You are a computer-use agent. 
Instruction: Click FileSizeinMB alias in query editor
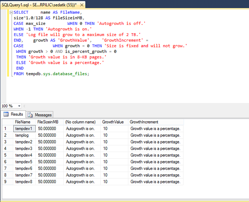click(67, 18)
